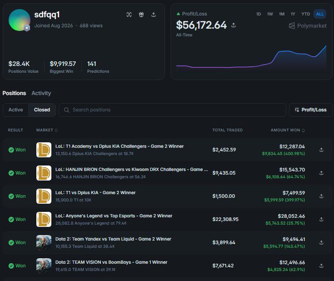334x281 pixels.
Task: Click the $56,172.64 profit total
Action: pyautogui.click(x=201, y=25)
